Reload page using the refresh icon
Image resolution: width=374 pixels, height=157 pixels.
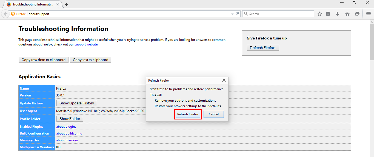tap(237, 14)
